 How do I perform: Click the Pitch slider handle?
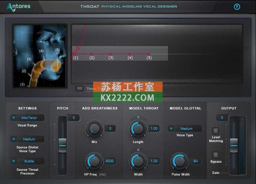pos(62,145)
